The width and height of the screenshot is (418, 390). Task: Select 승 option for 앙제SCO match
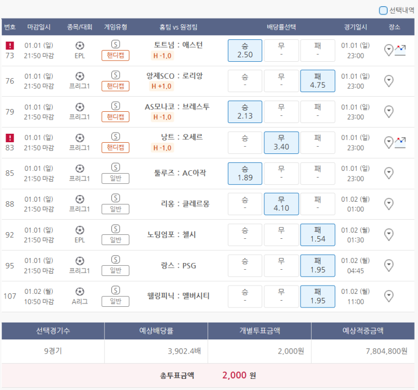245,81
